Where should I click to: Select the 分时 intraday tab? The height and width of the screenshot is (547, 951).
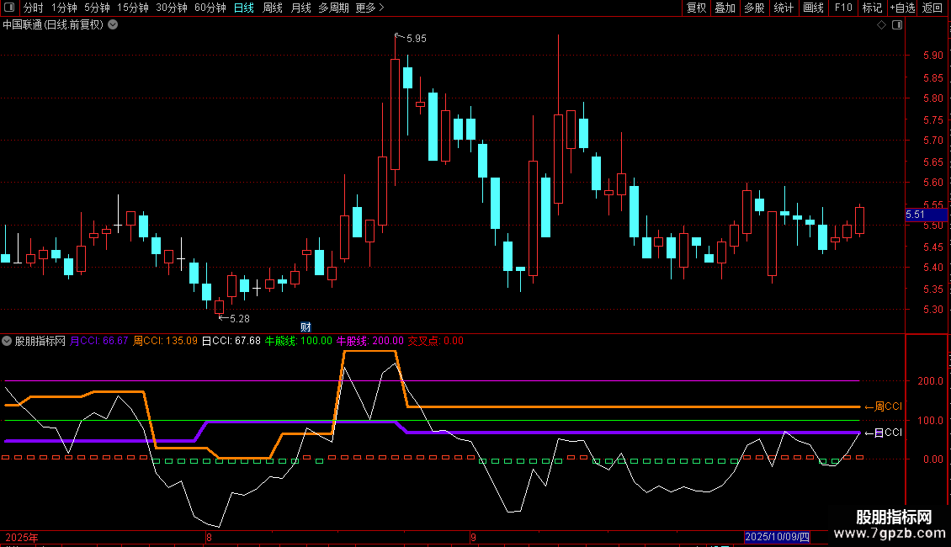point(33,8)
